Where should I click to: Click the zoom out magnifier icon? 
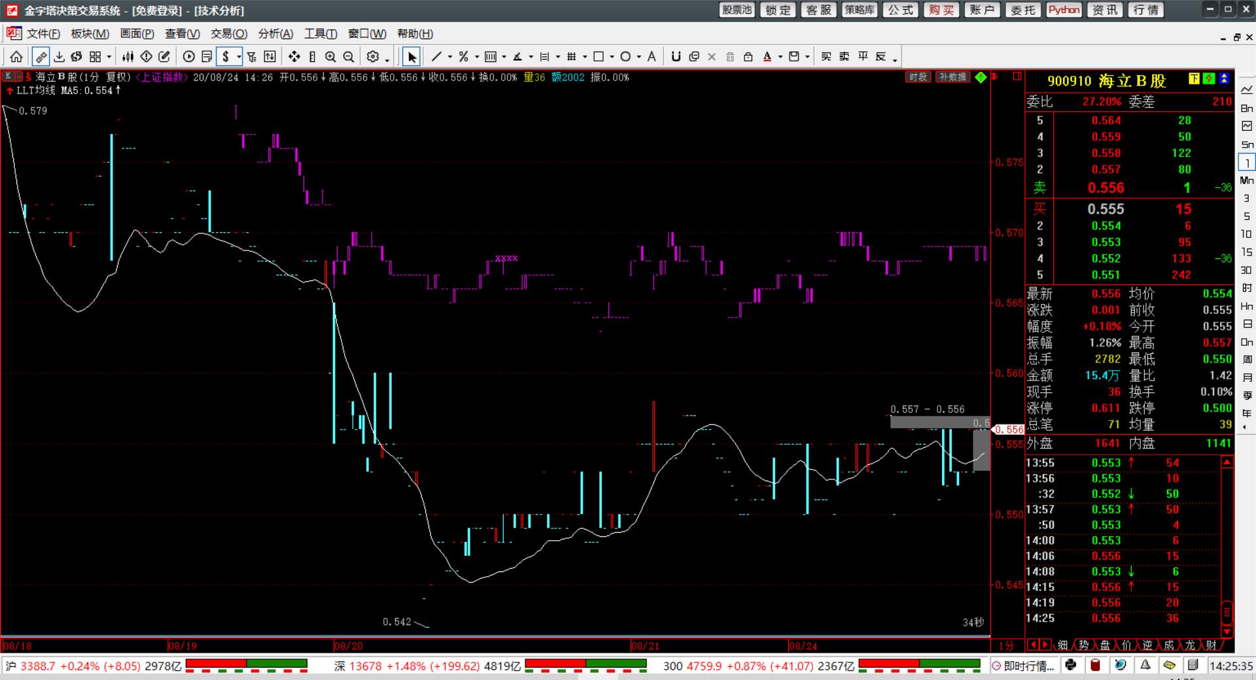coord(349,57)
